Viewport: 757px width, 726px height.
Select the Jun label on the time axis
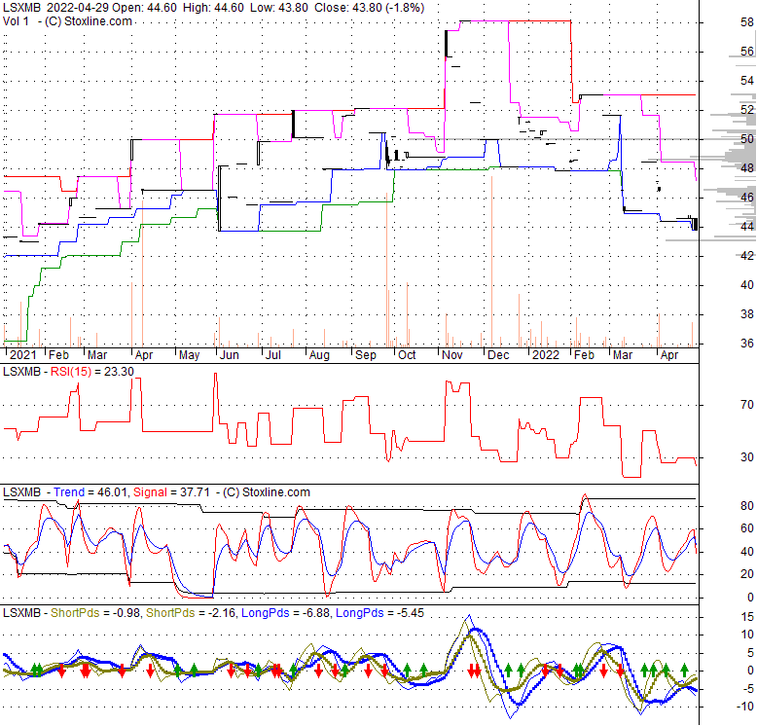pyautogui.click(x=229, y=356)
